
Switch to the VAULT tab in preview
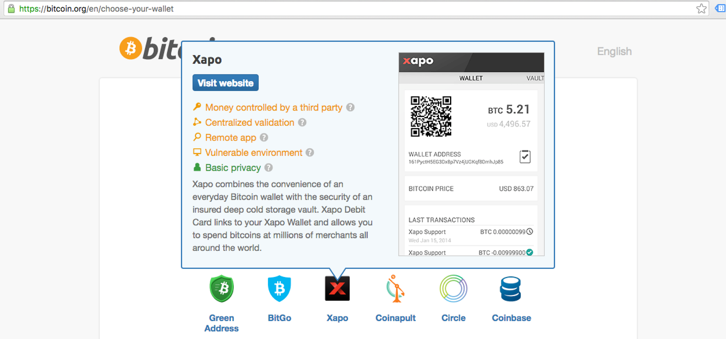point(535,78)
